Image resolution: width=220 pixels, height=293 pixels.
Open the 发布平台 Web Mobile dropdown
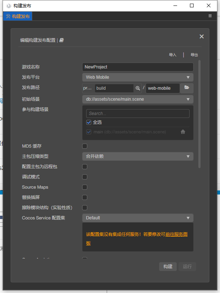138,77
